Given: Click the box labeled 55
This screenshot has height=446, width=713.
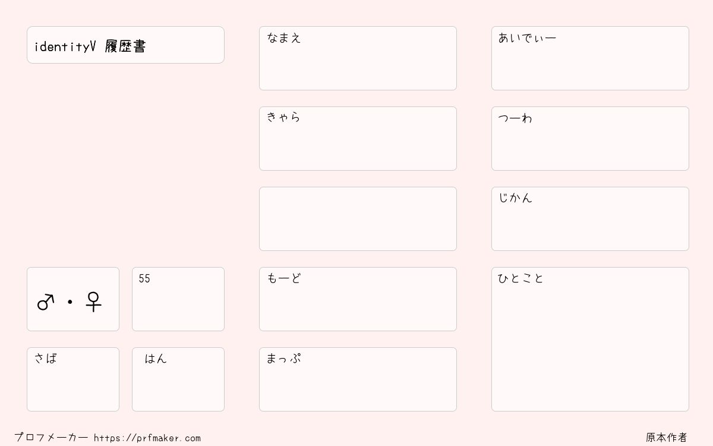Looking at the screenshot, I should (x=178, y=299).
